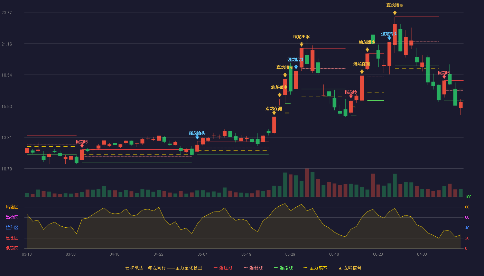
Task: Select the 建仓区 zone label
Action: [12, 238]
